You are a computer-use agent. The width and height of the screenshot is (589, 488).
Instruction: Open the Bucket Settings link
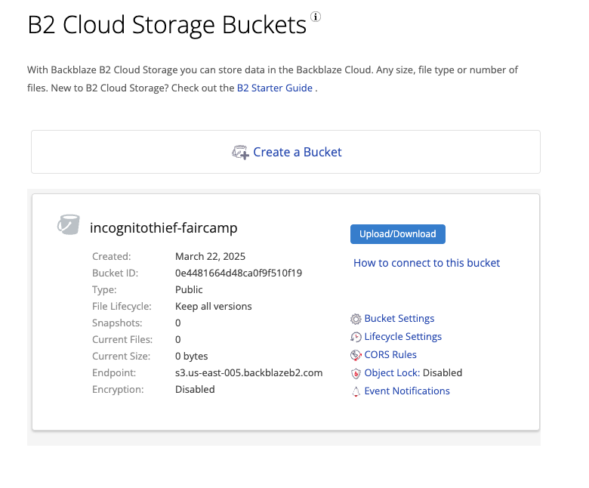tap(399, 319)
